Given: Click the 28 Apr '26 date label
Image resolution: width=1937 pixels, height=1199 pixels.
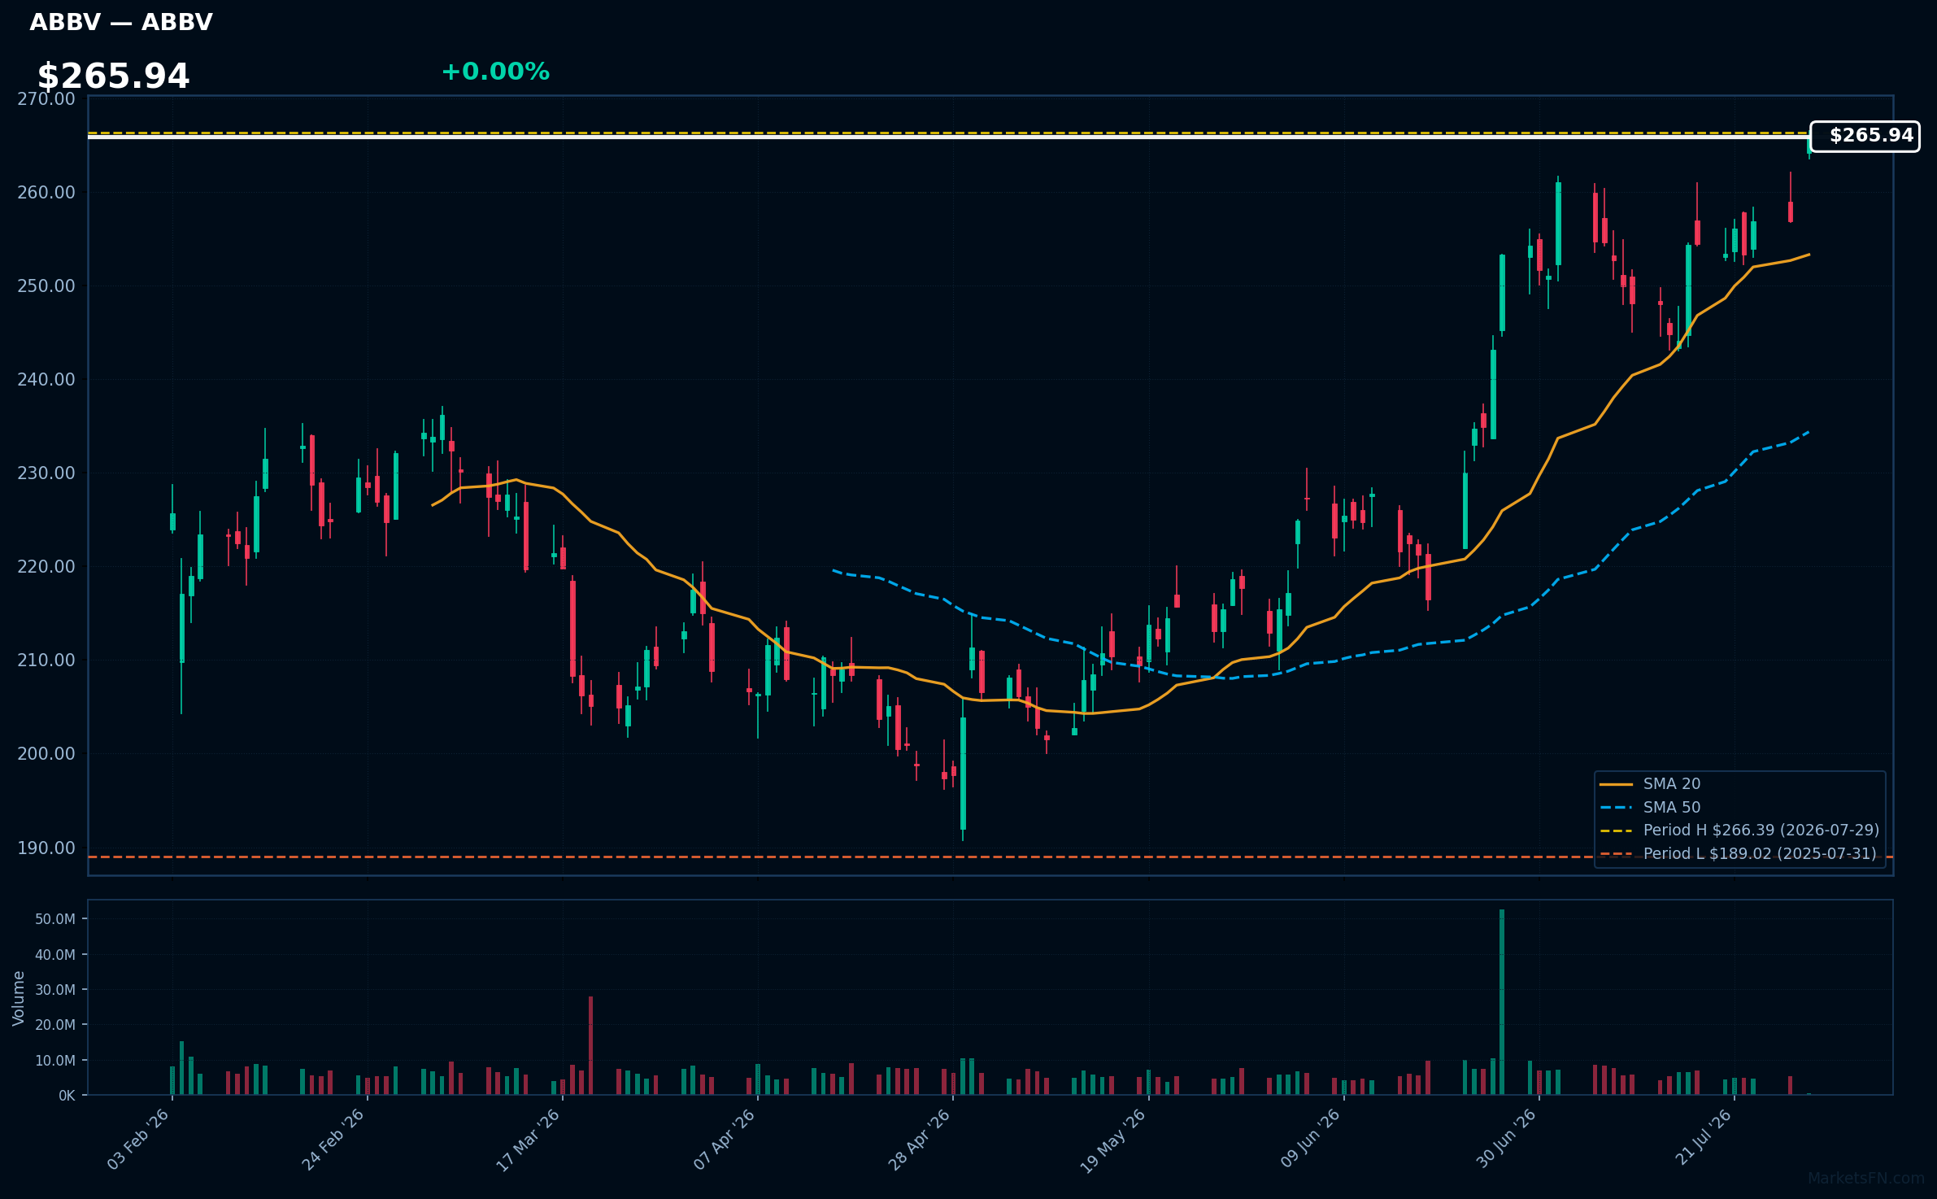Looking at the screenshot, I should [920, 1139].
